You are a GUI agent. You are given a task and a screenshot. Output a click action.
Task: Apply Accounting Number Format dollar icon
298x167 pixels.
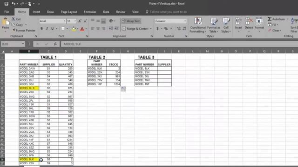click(157, 29)
